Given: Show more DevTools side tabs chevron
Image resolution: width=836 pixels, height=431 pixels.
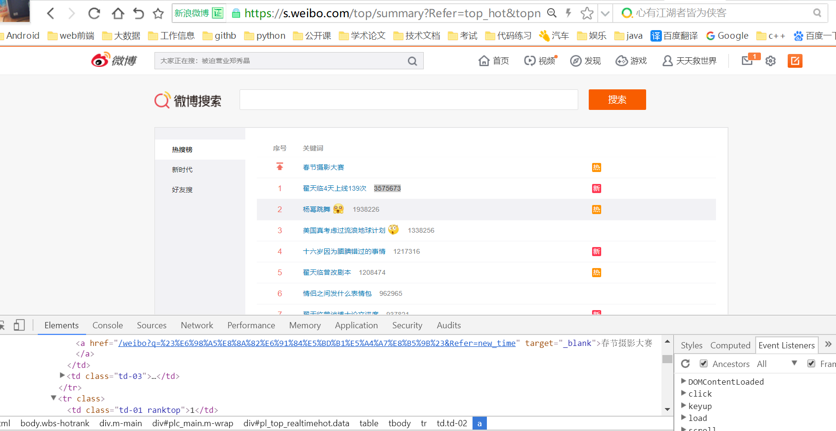Looking at the screenshot, I should [x=828, y=344].
